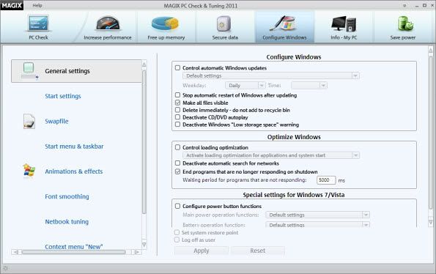Click the General settings slider icon

pos(29,70)
